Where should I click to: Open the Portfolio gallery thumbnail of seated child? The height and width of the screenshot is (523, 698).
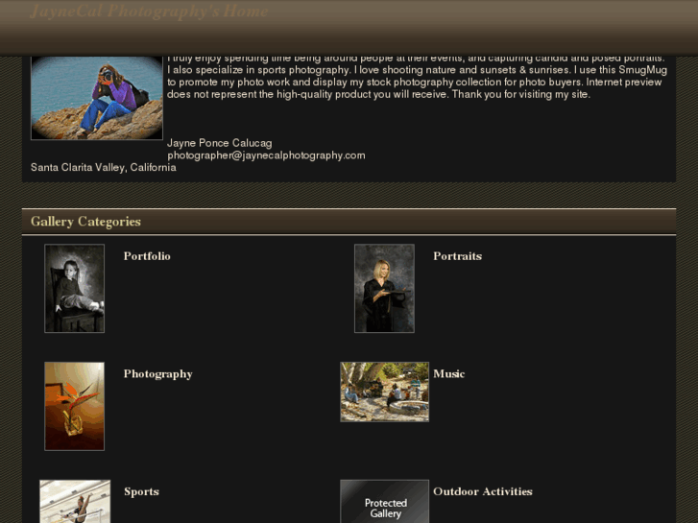(x=74, y=288)
